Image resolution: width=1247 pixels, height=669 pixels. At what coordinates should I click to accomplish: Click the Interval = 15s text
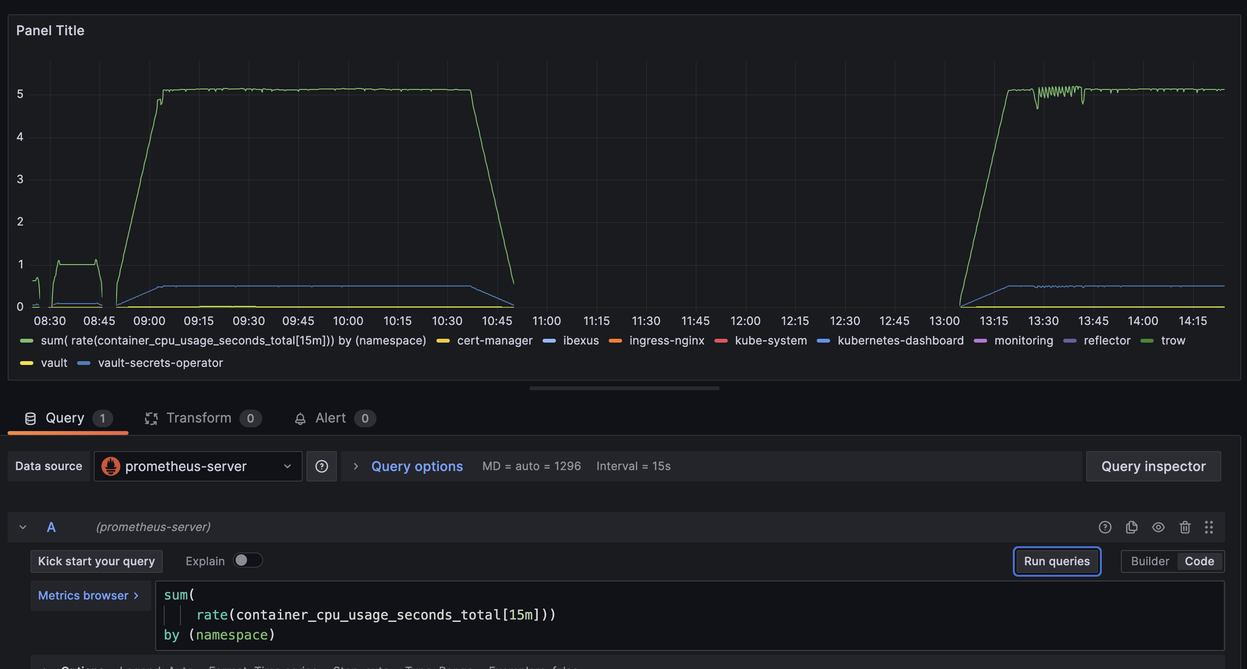click(x=633, y=466)
